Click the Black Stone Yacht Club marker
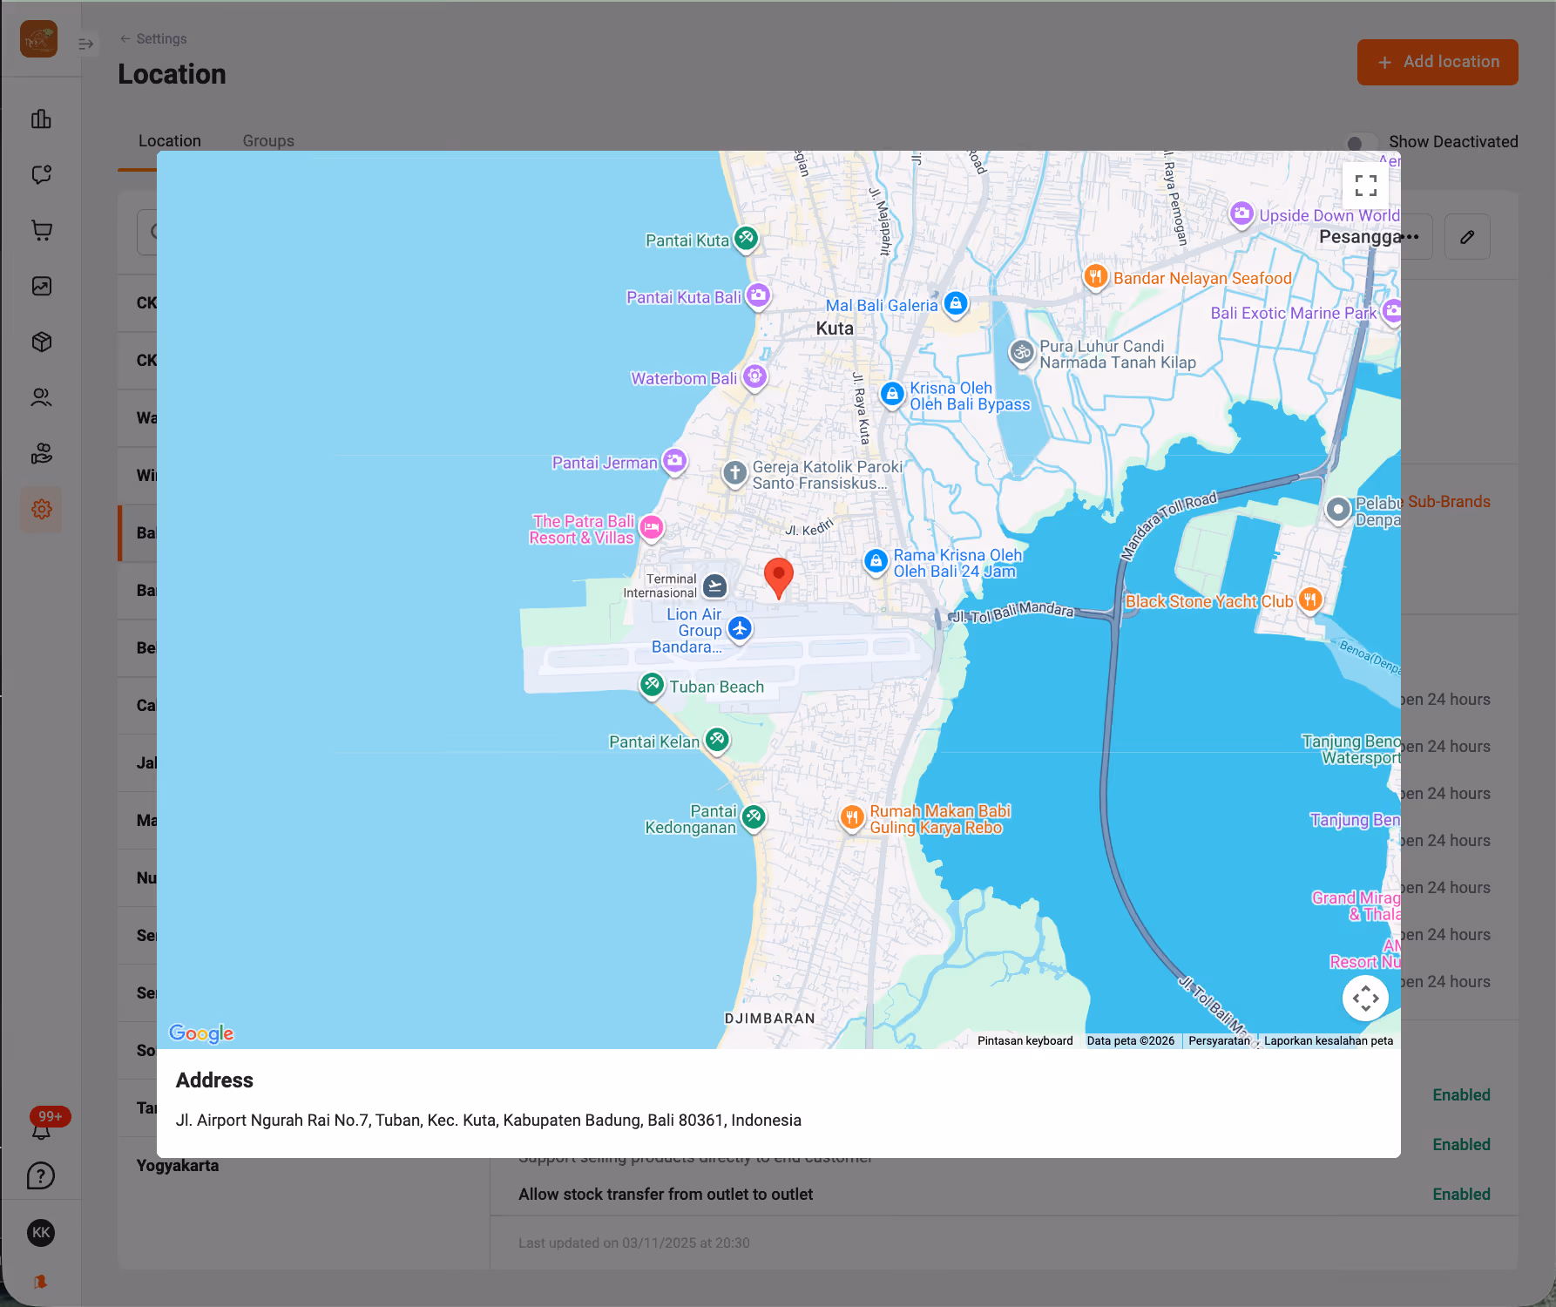This screenshot has width=1556, height=1307. coord(1309,599)
